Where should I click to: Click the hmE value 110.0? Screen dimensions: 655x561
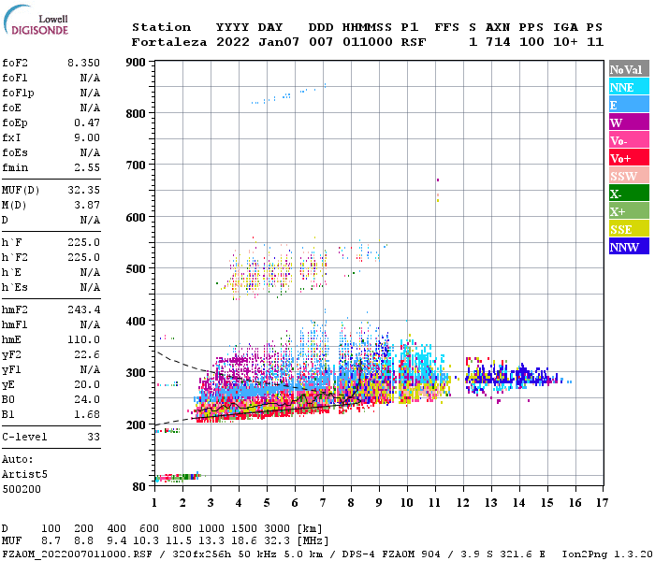83,339
